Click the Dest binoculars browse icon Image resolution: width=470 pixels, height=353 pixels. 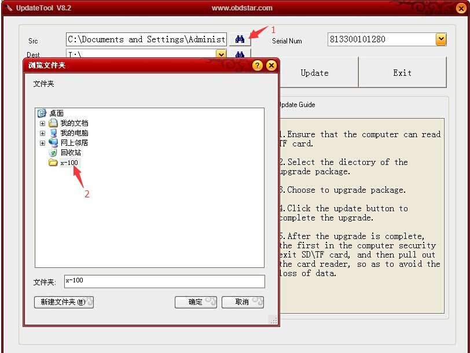click(x=240, y=54)
